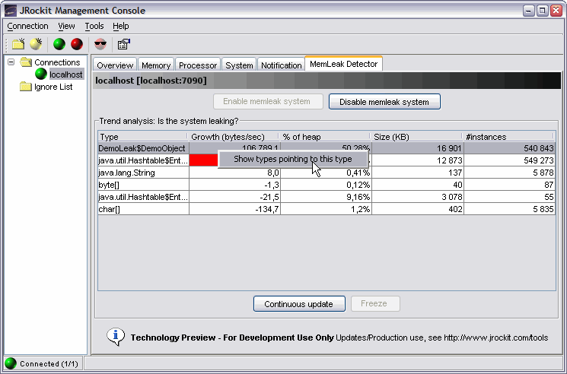Sort by Growth (bytes/sec) column header
Screen dimensions: 567x374
click(234, 137)
